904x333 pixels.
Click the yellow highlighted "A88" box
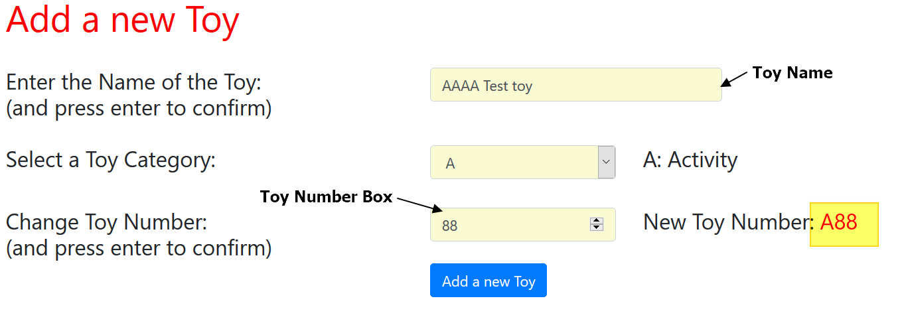pos(844,224)
